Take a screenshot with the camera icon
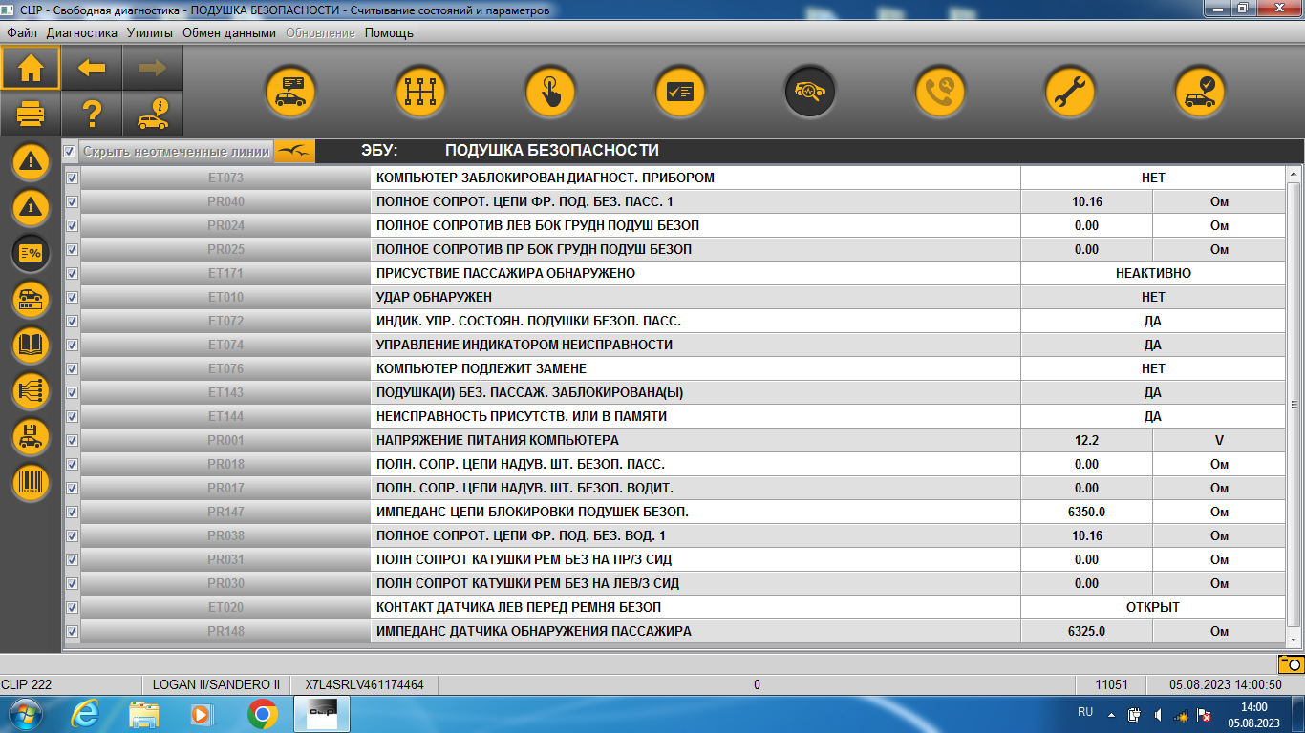Viewport: 1305px width, 733px height. (x=1291, y=663)
